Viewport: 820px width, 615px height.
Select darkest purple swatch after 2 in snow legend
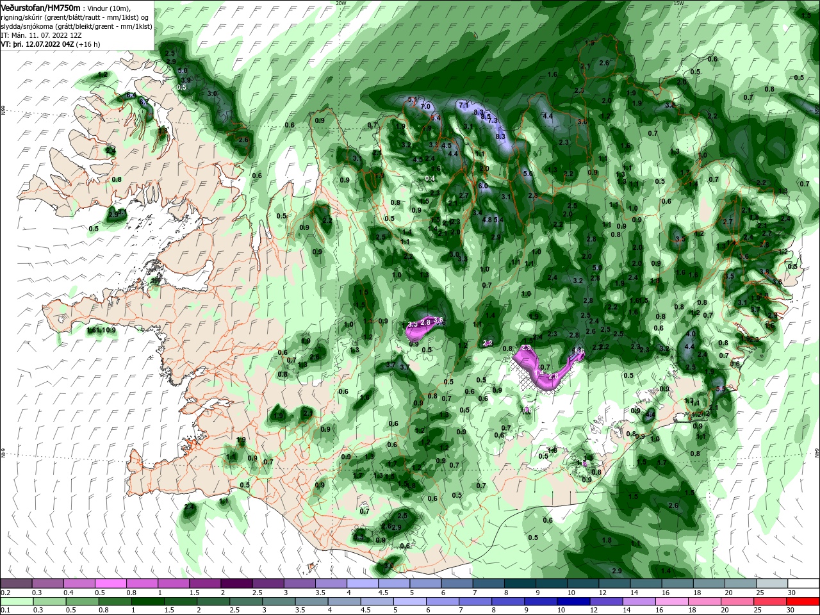click(236, 583)
